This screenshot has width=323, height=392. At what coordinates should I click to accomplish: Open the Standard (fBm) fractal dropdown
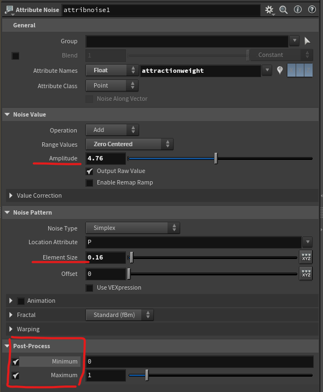[119, 315]
